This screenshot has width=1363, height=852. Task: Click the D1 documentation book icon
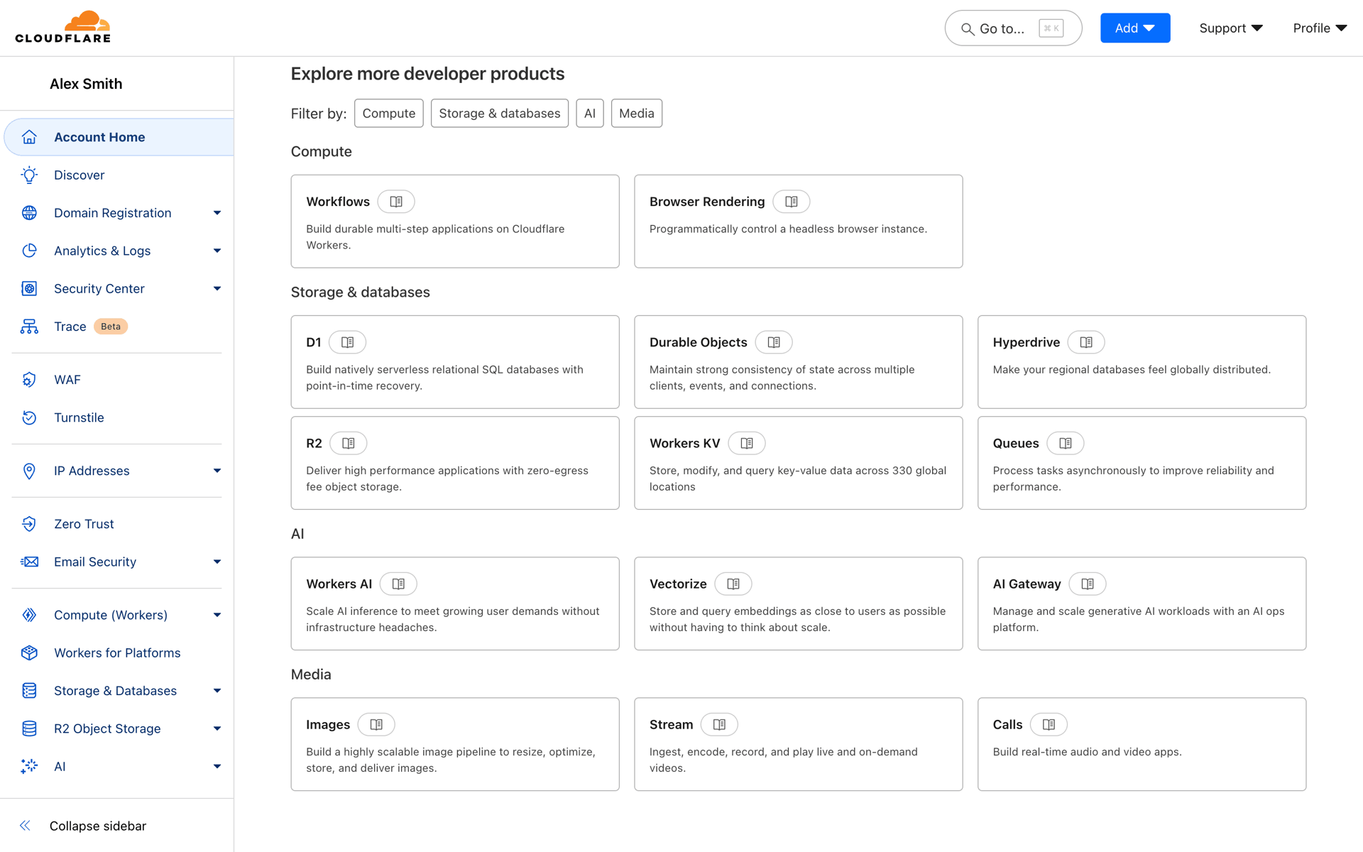point(347,342)
